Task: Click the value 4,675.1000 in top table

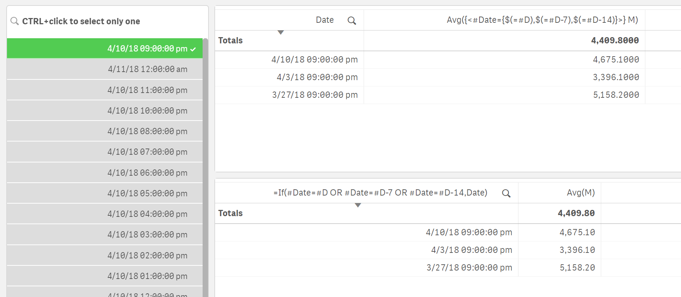Action: 616,60
